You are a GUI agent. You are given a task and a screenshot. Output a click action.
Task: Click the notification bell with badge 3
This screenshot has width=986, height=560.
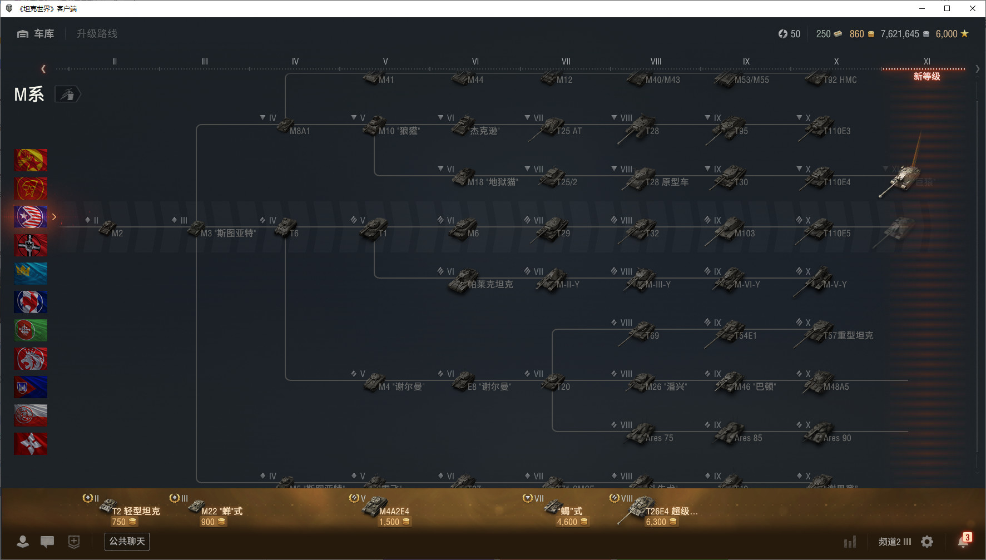964,540
